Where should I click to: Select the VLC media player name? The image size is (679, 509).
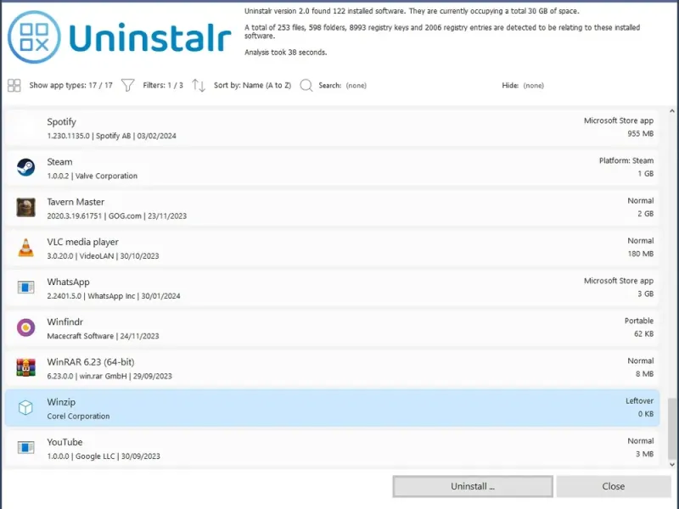[82, 242]
